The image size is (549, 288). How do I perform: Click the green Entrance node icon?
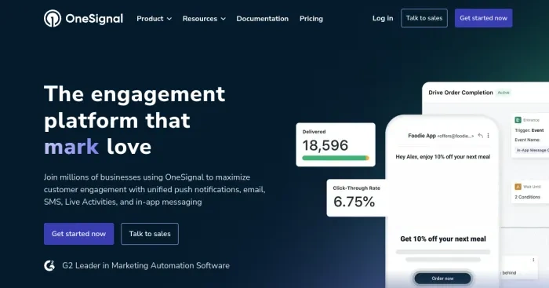tap(518, 120)
